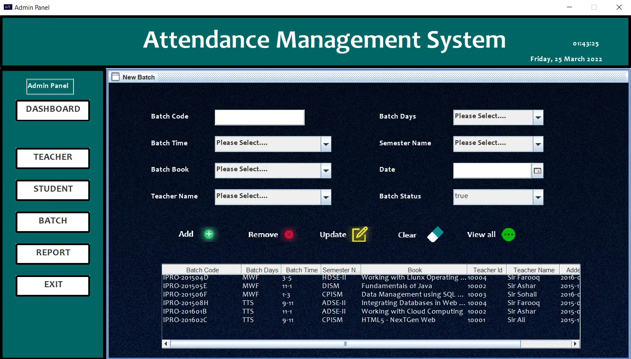The height and width of the screenshot is (359, 631).
Task: Click the Admin Panel sidebar label button
Action: (x=50, y=87)
